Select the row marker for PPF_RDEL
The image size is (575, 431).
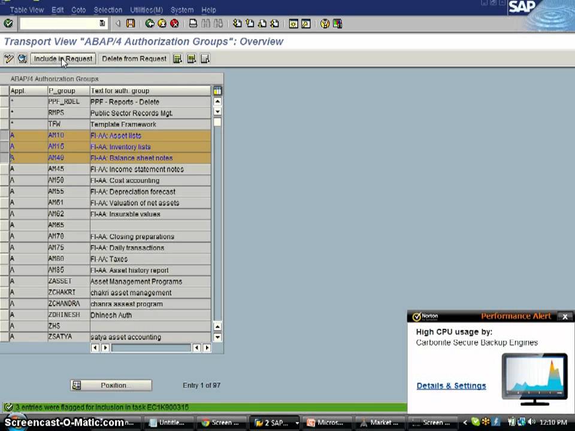coord(4,102)
